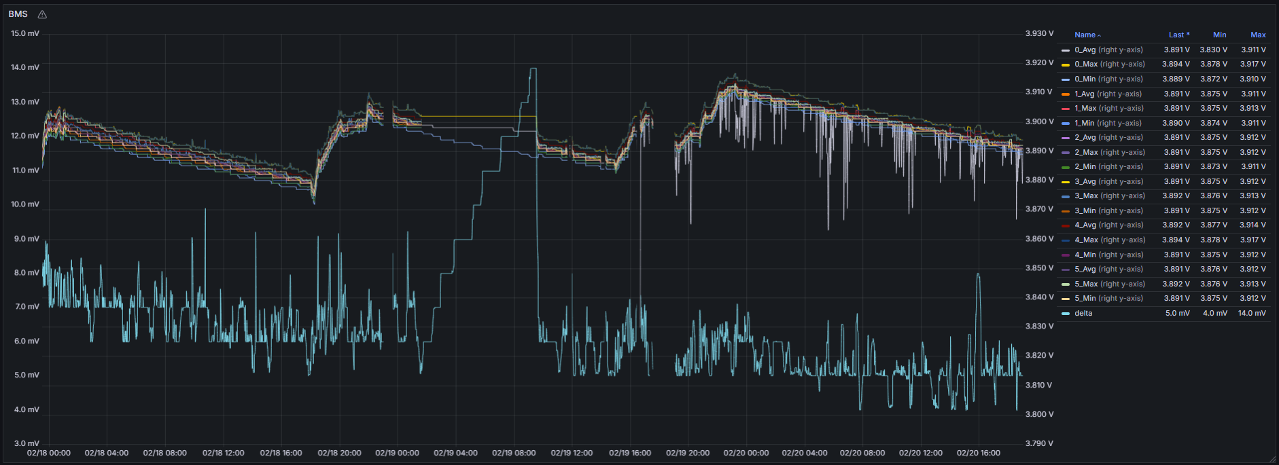Click the 1_Avg orange color swatch
The image size is (1279, 465).
(1066, 94)
